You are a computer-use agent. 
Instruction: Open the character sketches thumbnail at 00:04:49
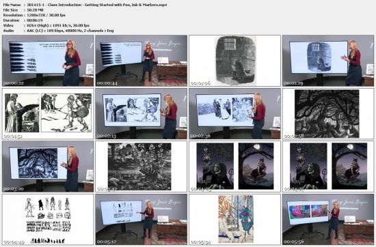pyautogui.click(x=48, y=220)
